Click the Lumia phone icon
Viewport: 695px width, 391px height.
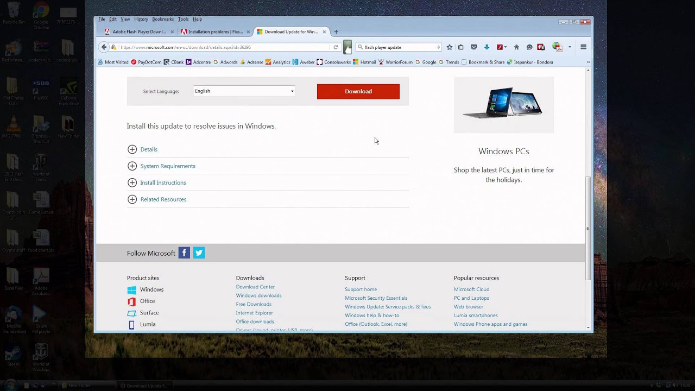tap(131, 325)
